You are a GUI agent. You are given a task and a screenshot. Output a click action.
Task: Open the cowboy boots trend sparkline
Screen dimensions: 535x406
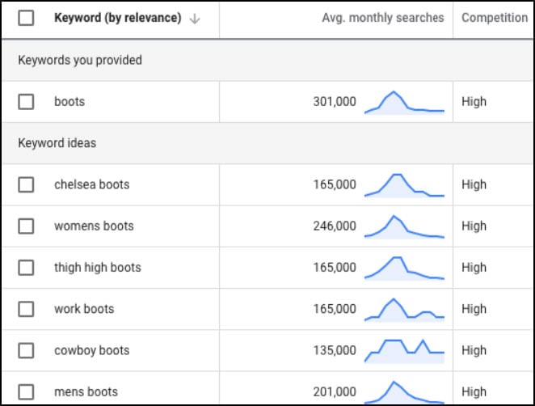coord(404,351)
